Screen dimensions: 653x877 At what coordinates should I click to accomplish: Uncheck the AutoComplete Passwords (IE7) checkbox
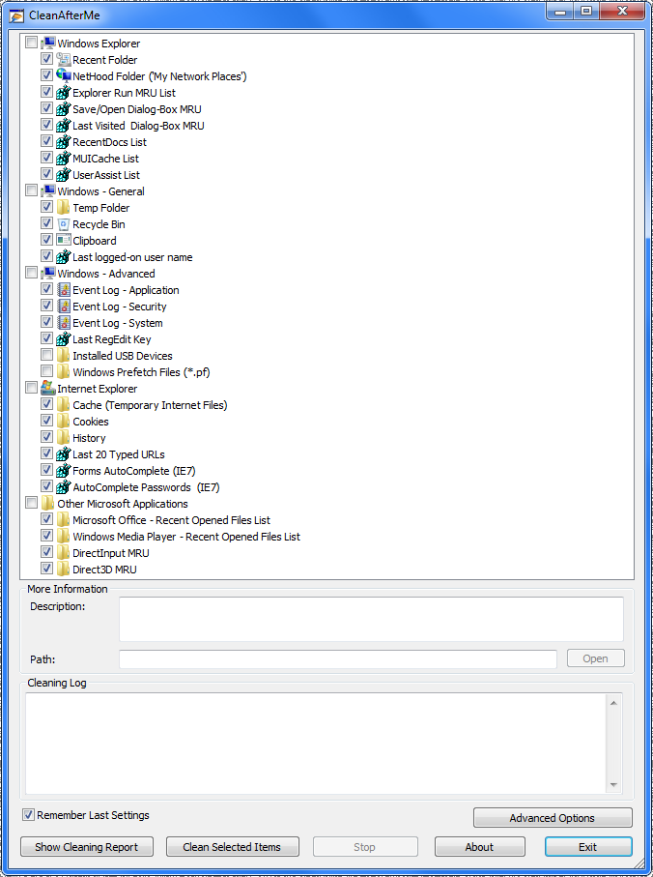[x=47, y=486]
